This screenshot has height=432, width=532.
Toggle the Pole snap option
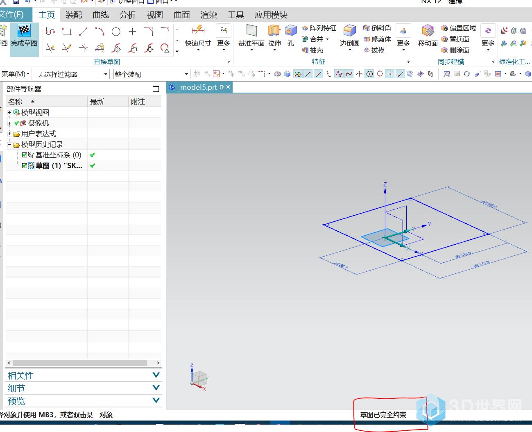[x=339, y=74]
